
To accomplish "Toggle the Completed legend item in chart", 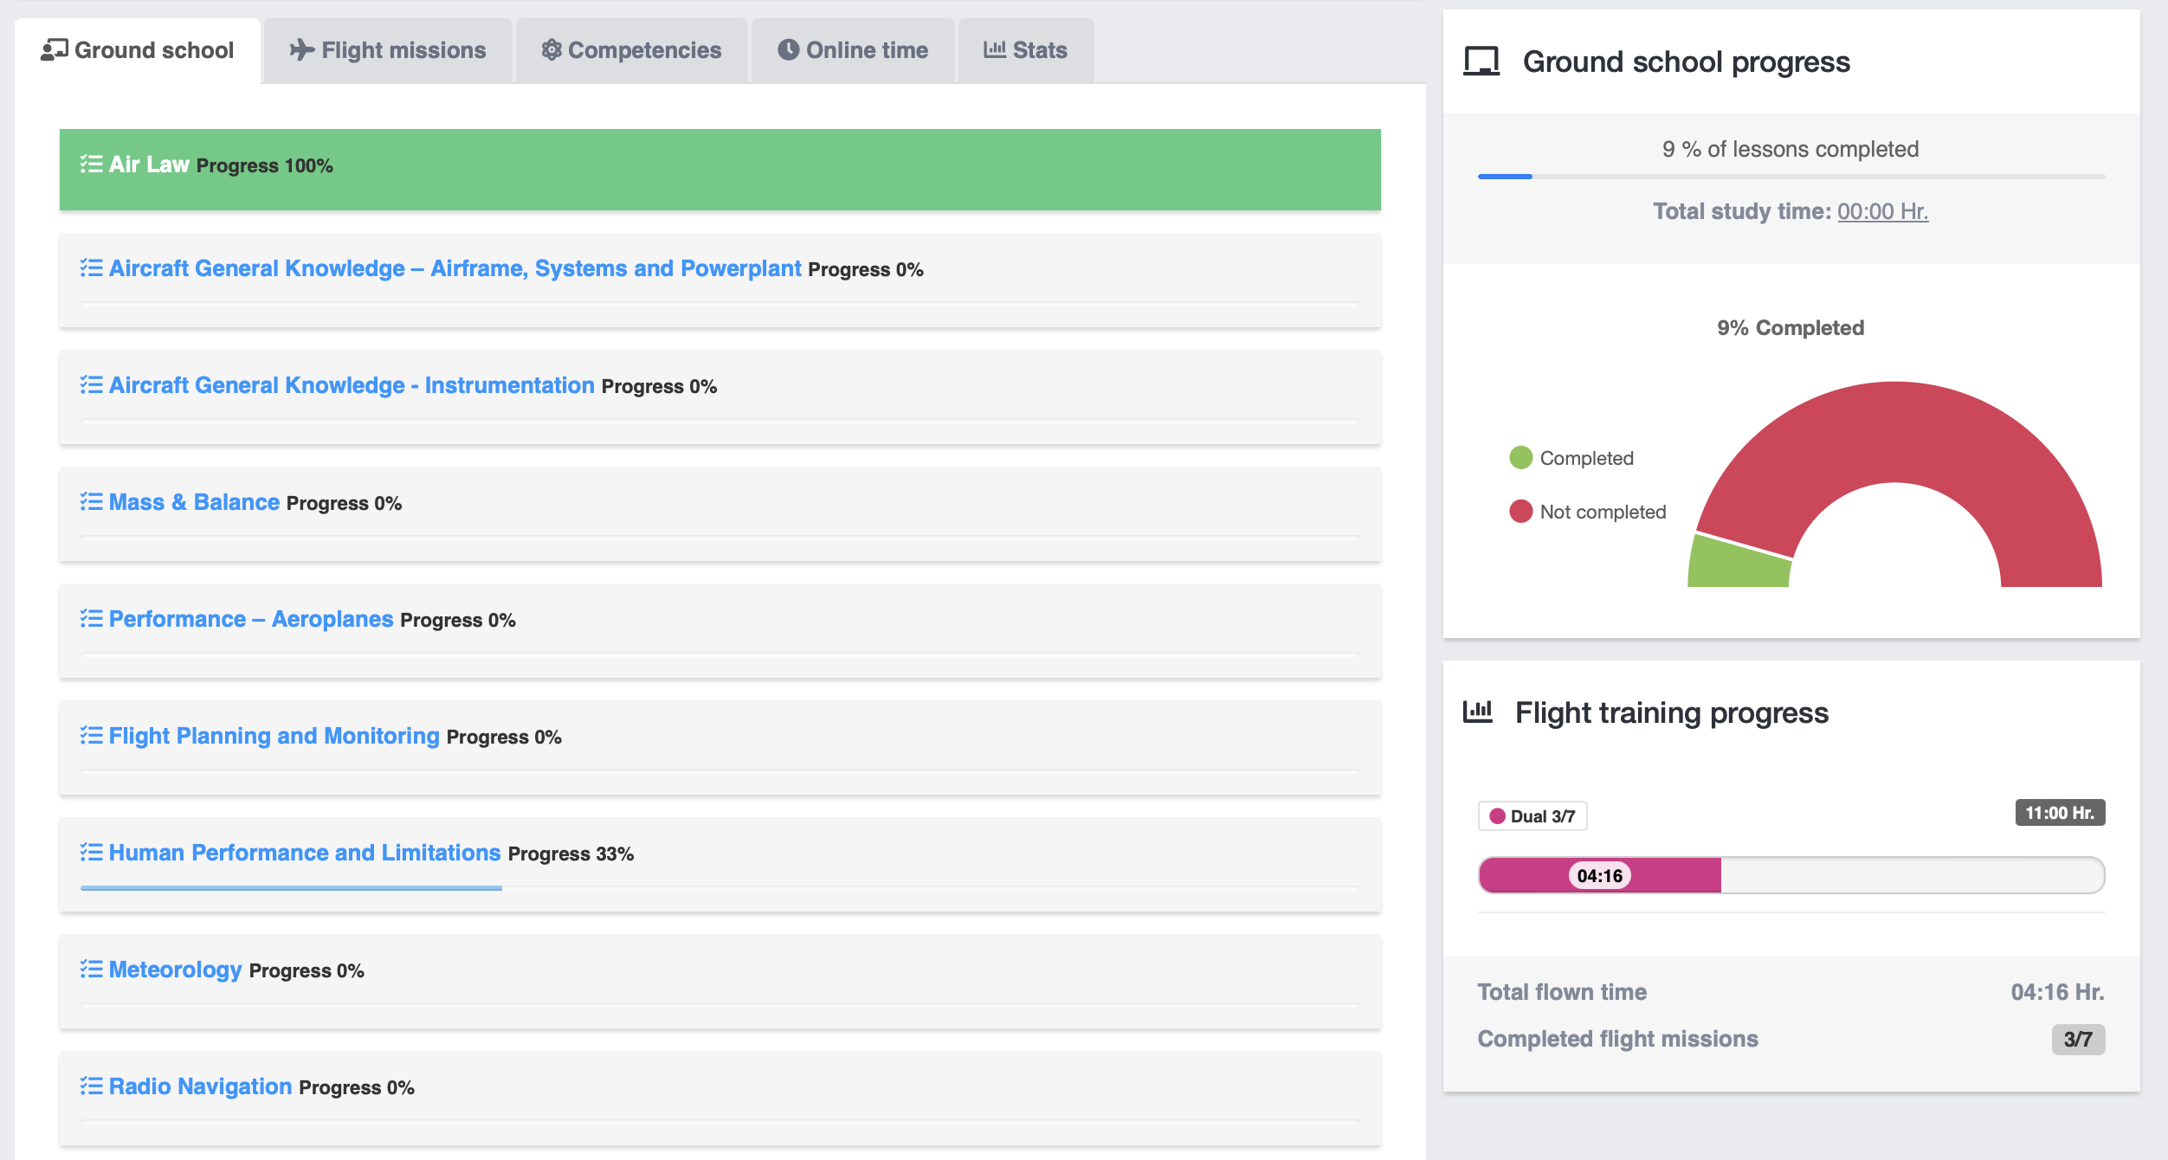I will point(1571,458).
